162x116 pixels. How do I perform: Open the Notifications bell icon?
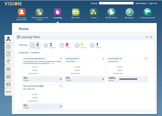[112, 12]
